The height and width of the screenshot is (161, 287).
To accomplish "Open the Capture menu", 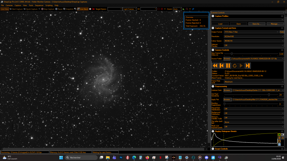I will click(18, 5).
